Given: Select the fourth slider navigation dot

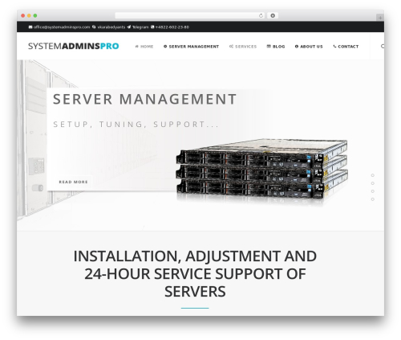Looking at the screenshot, I should point(373,199).
